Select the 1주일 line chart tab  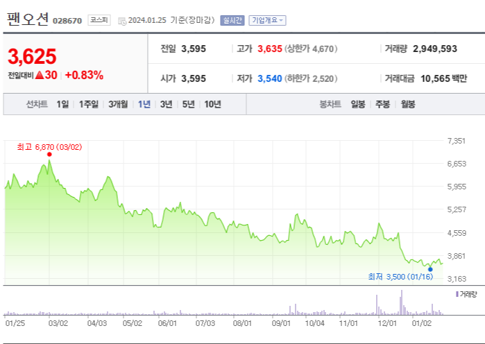[x=88, y=104]
